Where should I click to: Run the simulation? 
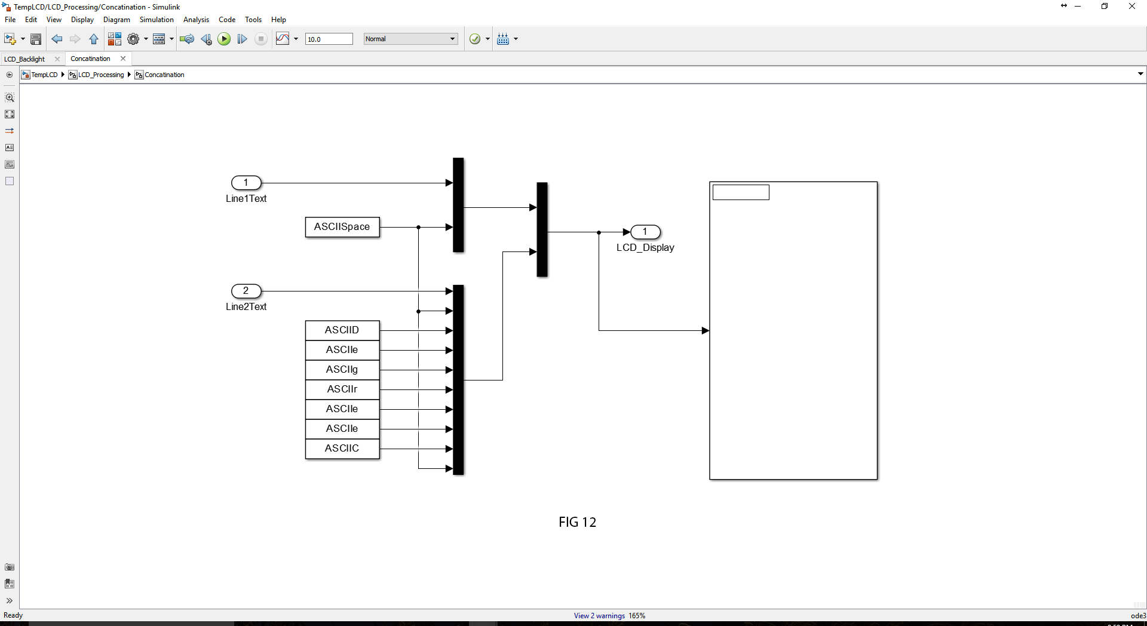[224, 39]
